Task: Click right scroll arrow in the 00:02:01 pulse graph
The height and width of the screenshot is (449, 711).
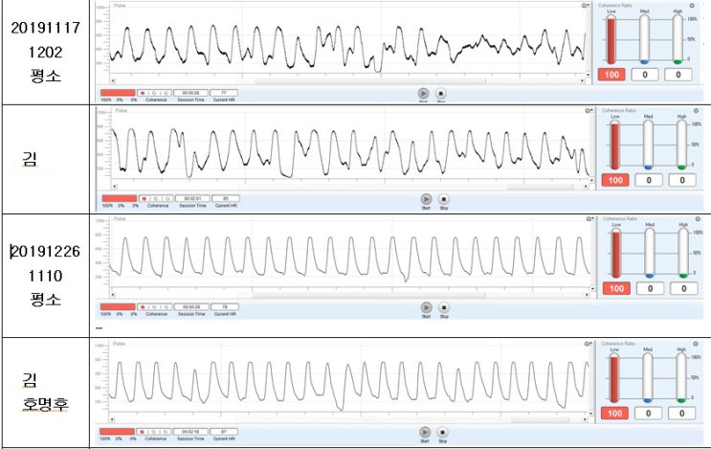Action: (x=586, y=186)
